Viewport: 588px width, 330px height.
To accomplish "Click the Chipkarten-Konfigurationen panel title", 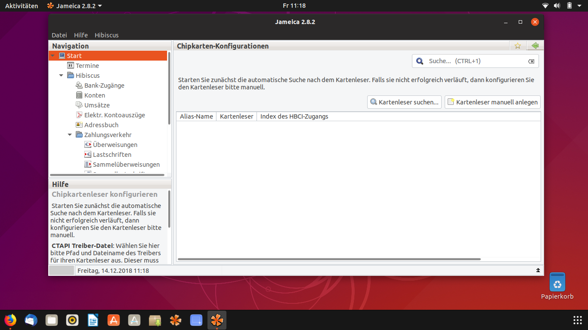I will pos(223,46).
